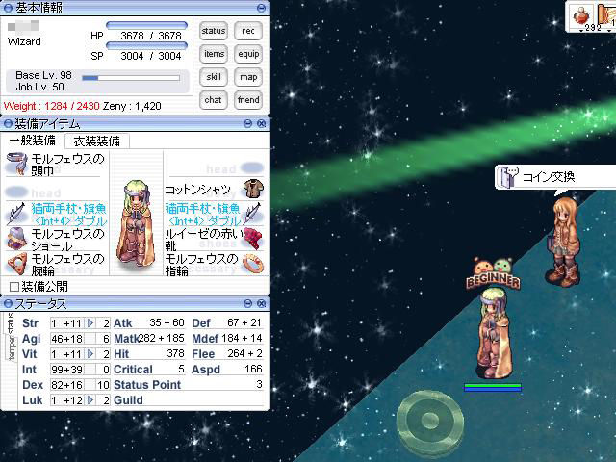Screen dimensions: 616x462
Task: Click the コイン交換 chat bubble icon
Action: [x=508, y=177]
